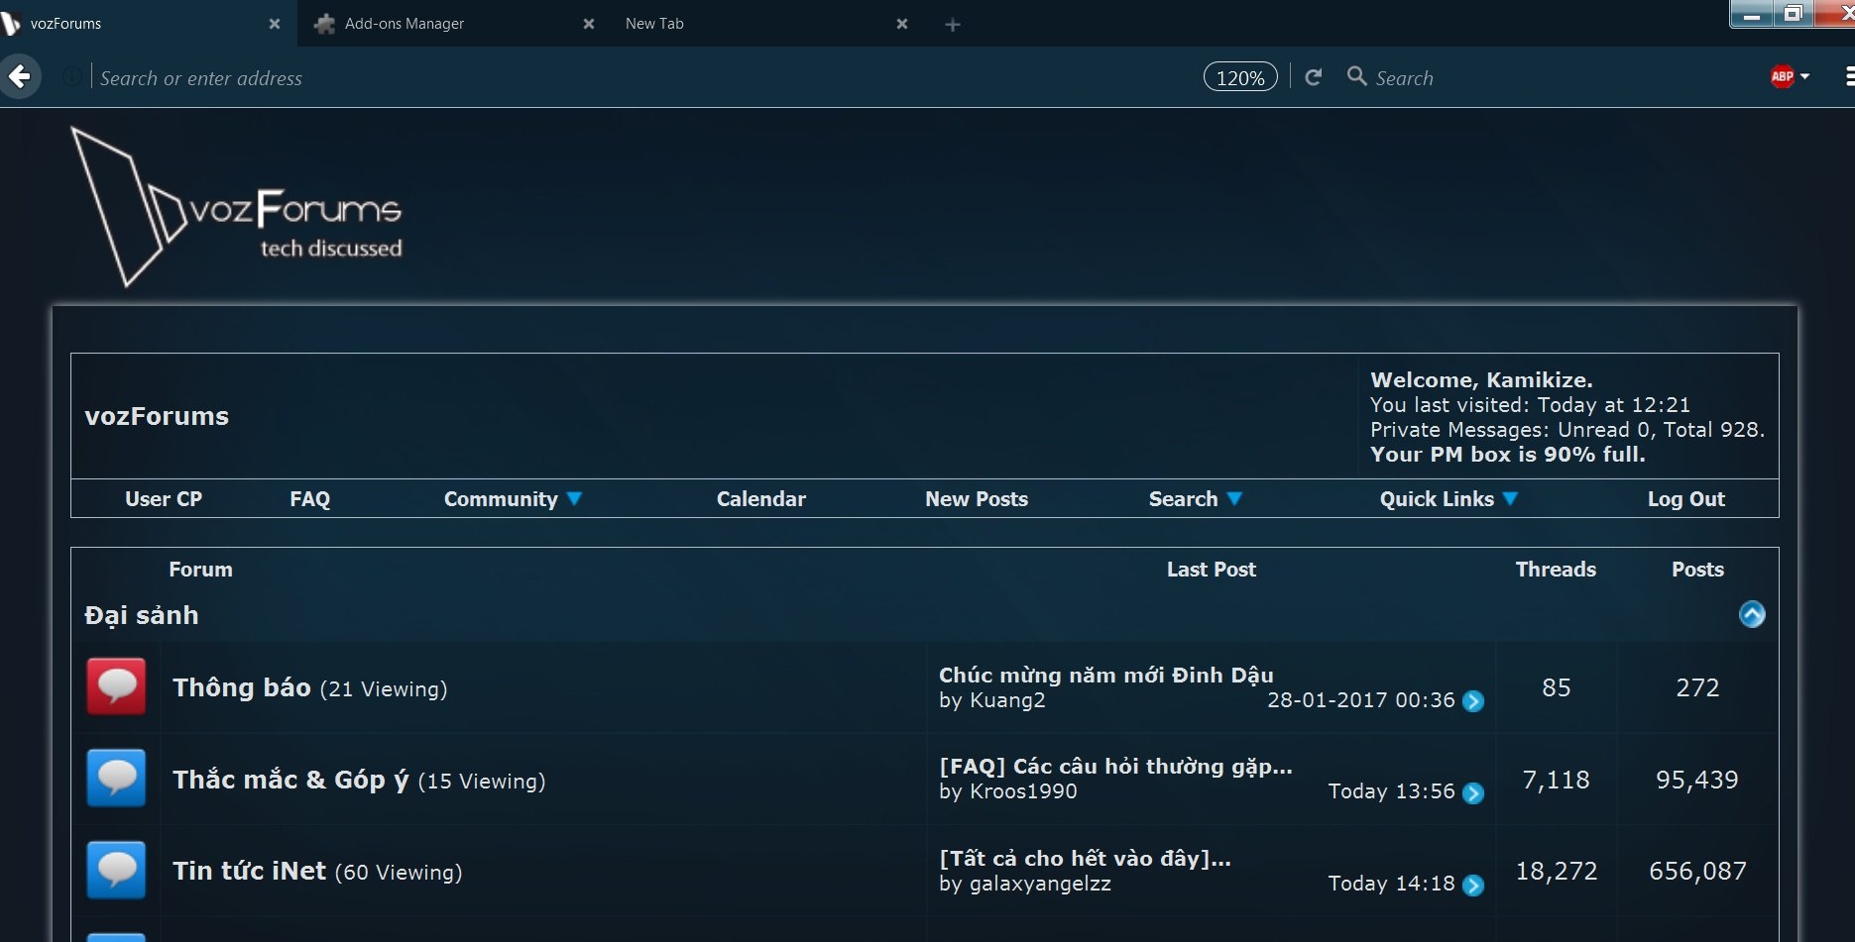This screenshot has width=1855, height=942.
Task: Click the page info icon in address bar
Action: [70, 76]
